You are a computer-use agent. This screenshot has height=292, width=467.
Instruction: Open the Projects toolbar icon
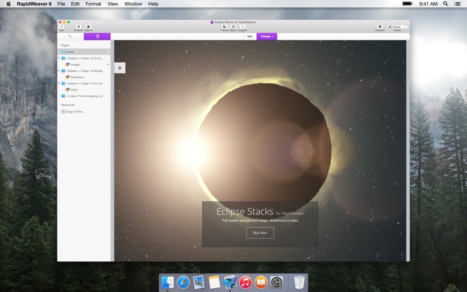(x=79, y=27)
